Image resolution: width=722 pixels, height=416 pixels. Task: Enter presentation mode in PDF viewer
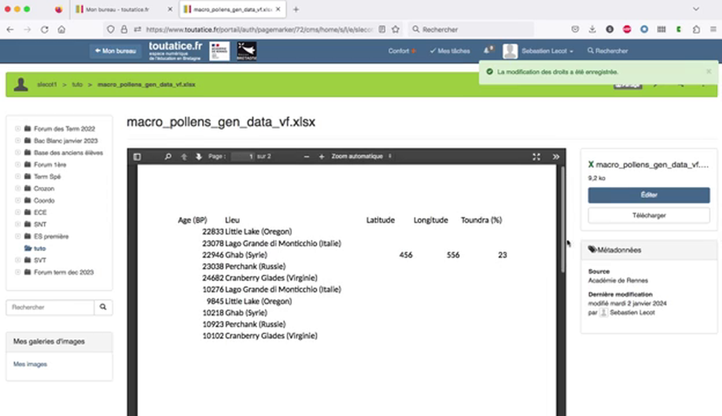[x=536, y=156]
